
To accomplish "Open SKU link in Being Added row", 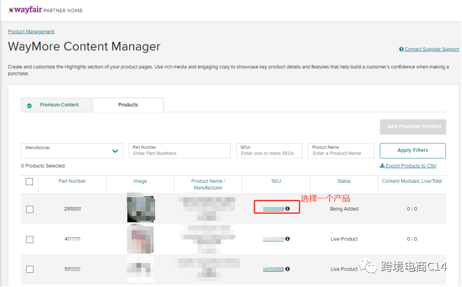I will (273, 209).
